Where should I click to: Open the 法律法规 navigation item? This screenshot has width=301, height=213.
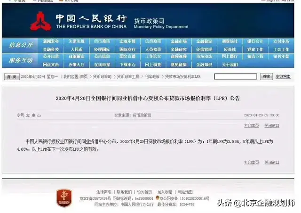[76, 41]
